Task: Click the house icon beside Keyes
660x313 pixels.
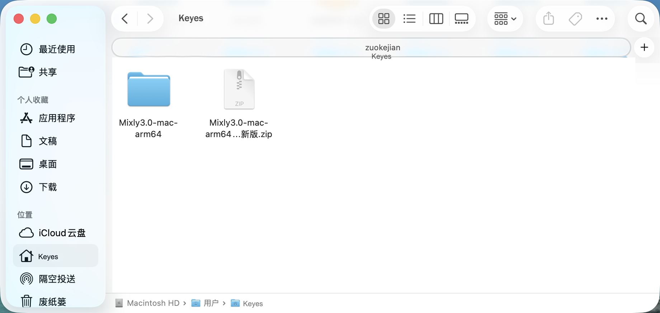Action: pyautogui.click(x=26, y=256)
